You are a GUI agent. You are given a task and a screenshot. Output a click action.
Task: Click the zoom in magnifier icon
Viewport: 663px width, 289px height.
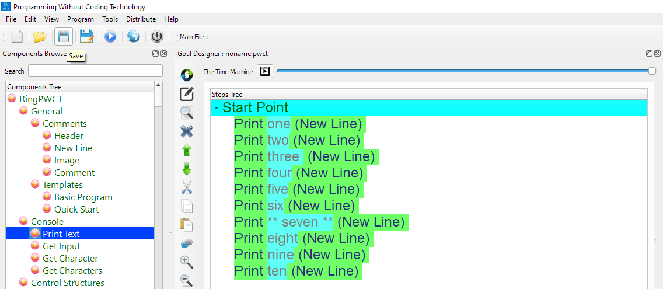pyautogui.click(x=187, y=262)
